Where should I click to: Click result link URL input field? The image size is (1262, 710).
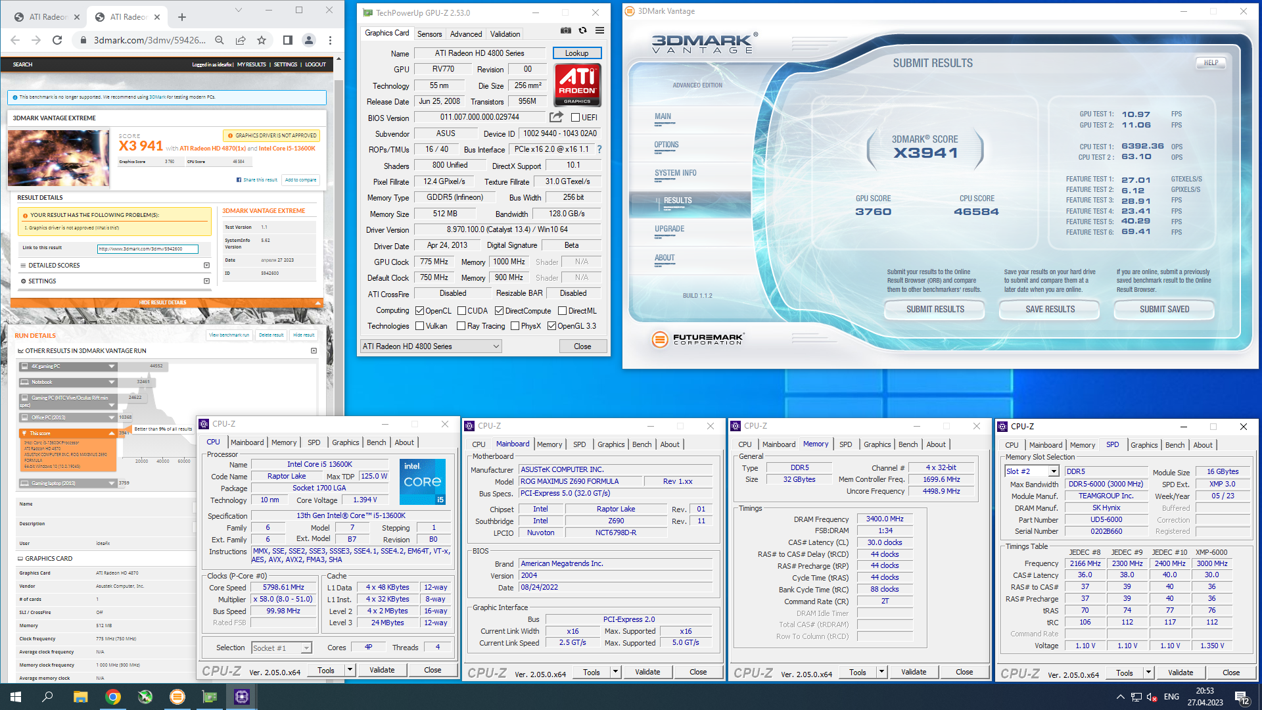coord(147,249)
